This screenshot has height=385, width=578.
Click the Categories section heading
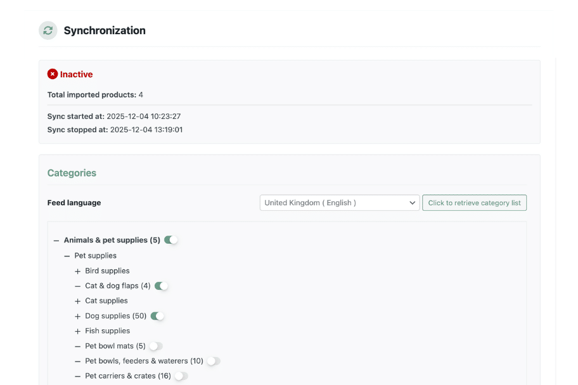pos(72,173)
